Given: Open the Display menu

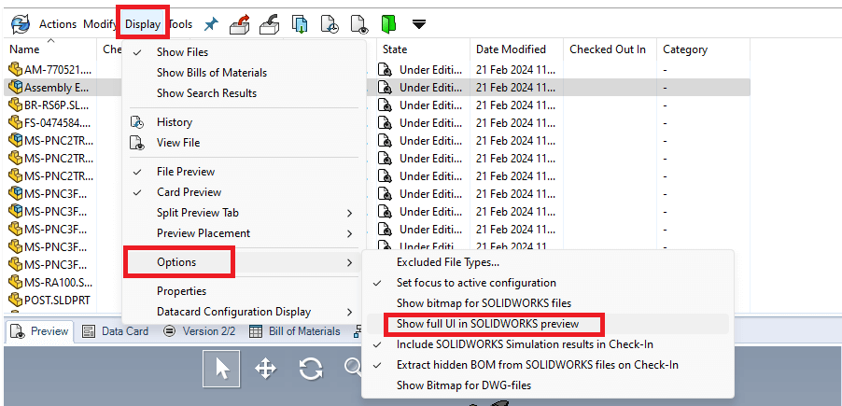Looking at the screenshot, I should pos(143,24).
